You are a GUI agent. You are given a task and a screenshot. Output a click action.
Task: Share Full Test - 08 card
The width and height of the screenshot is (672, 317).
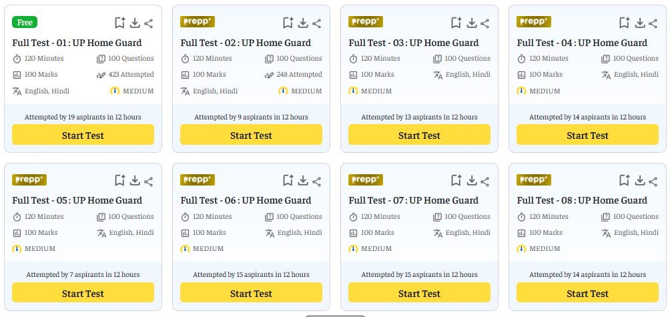click(653, 181)
